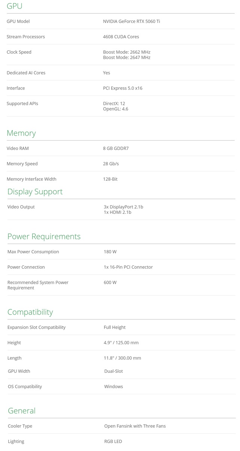Click the General section heading
The height and width of the screenshot is (451, 240).
pos(21,411)
